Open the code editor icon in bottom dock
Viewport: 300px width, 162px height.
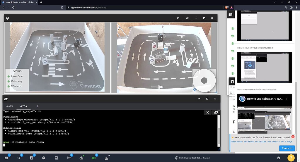point(19,158)
